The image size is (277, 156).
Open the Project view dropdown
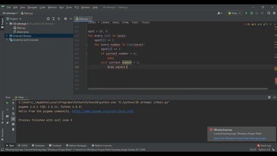coord(14,19)
